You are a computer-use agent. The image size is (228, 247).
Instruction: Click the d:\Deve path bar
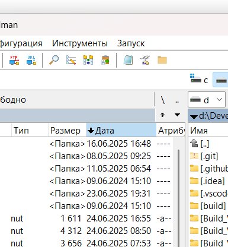click(208, 116)
